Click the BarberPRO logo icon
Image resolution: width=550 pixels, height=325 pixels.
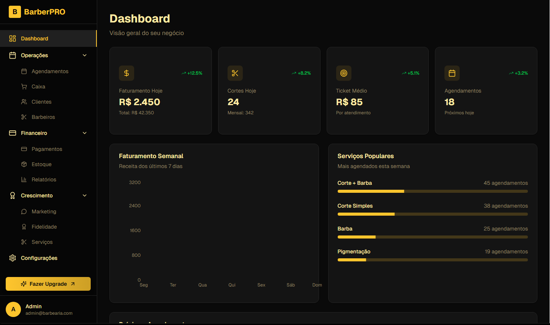15,12
